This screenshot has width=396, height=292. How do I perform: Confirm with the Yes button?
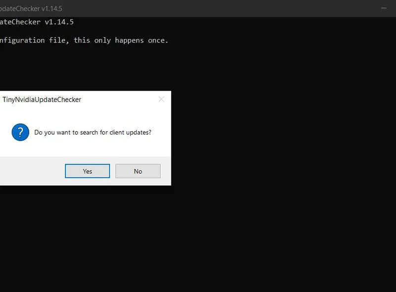coord(88,171)
